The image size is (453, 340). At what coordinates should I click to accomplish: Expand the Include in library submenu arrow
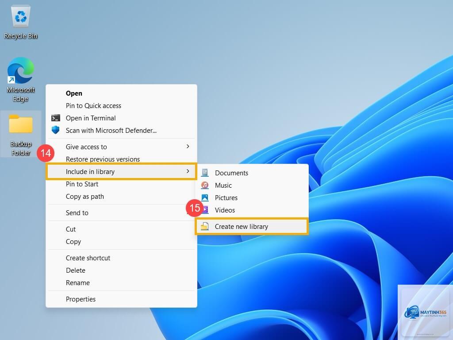click(x=188, y=171)
